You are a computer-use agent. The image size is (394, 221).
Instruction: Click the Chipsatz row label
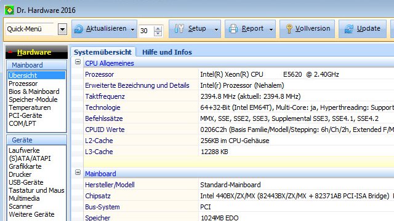[x=98, y=196]
